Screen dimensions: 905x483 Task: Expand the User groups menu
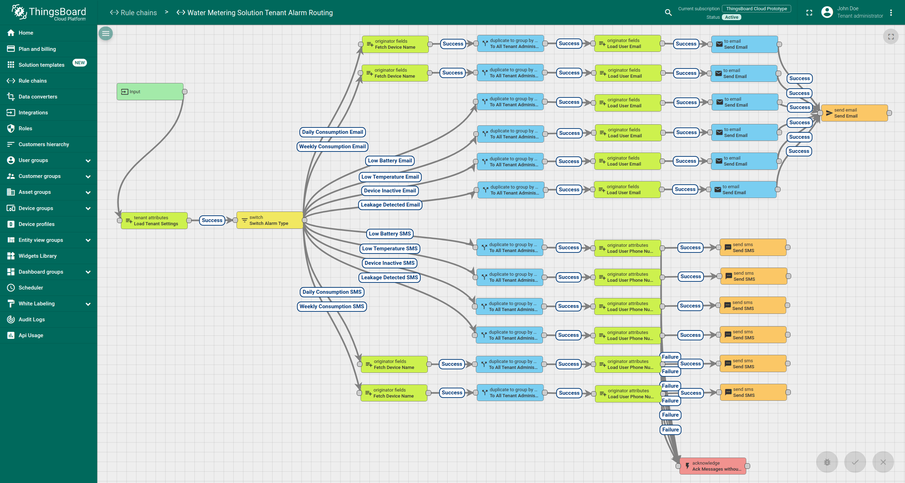[x=48, y=160]
